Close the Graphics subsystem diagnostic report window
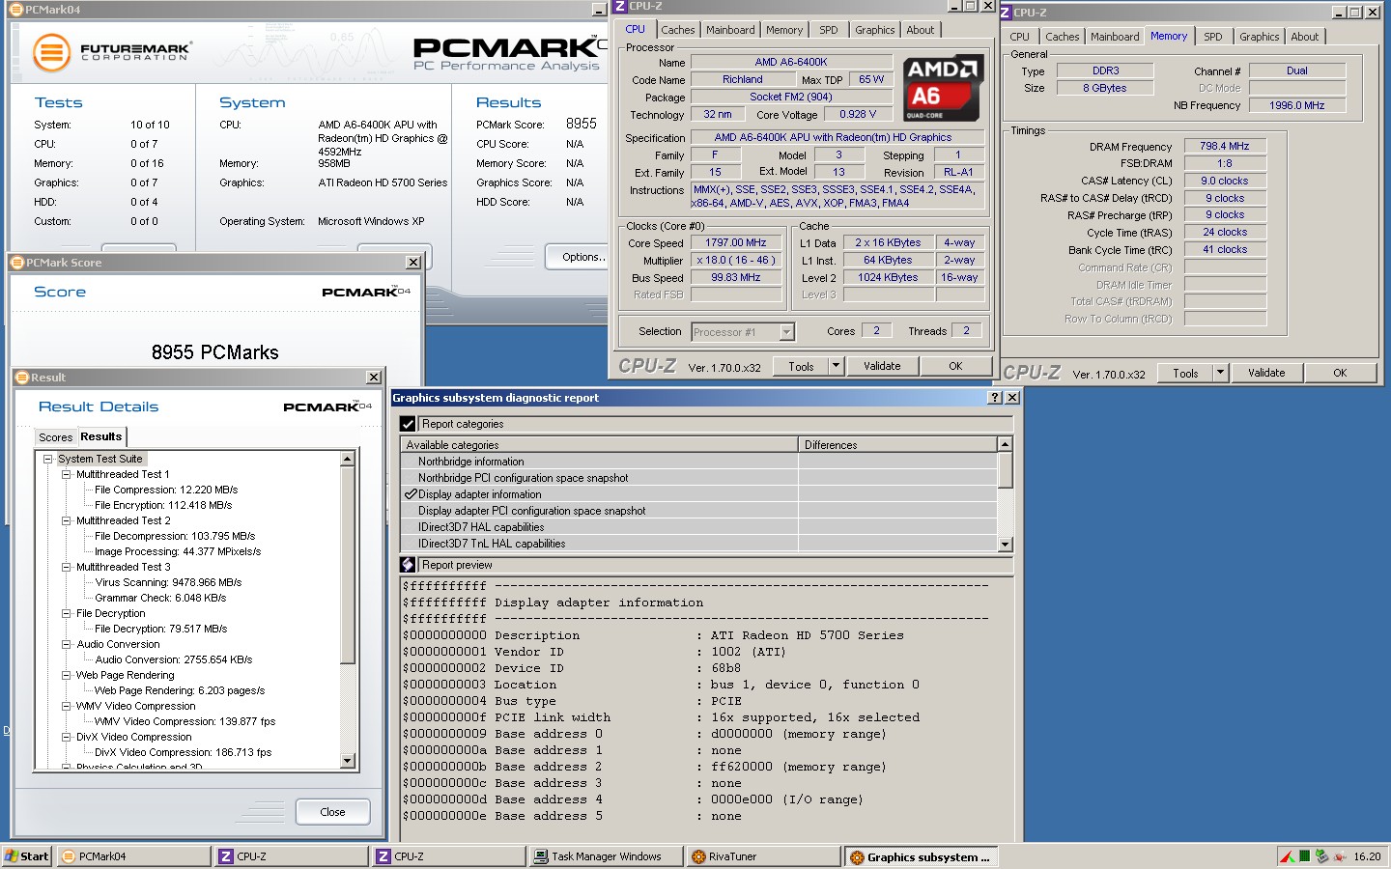Screen dimensions: 1391x869 (x=1012, y=398)
